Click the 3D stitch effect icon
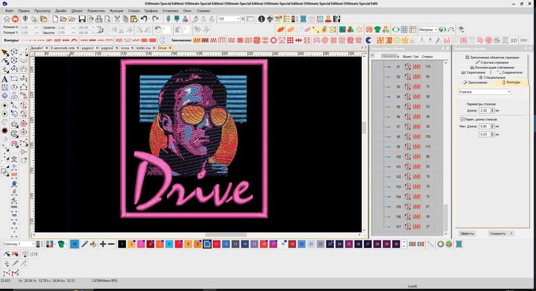Viewport: 536px width, 291px height. pyautogui.click(x=513, y=40)
